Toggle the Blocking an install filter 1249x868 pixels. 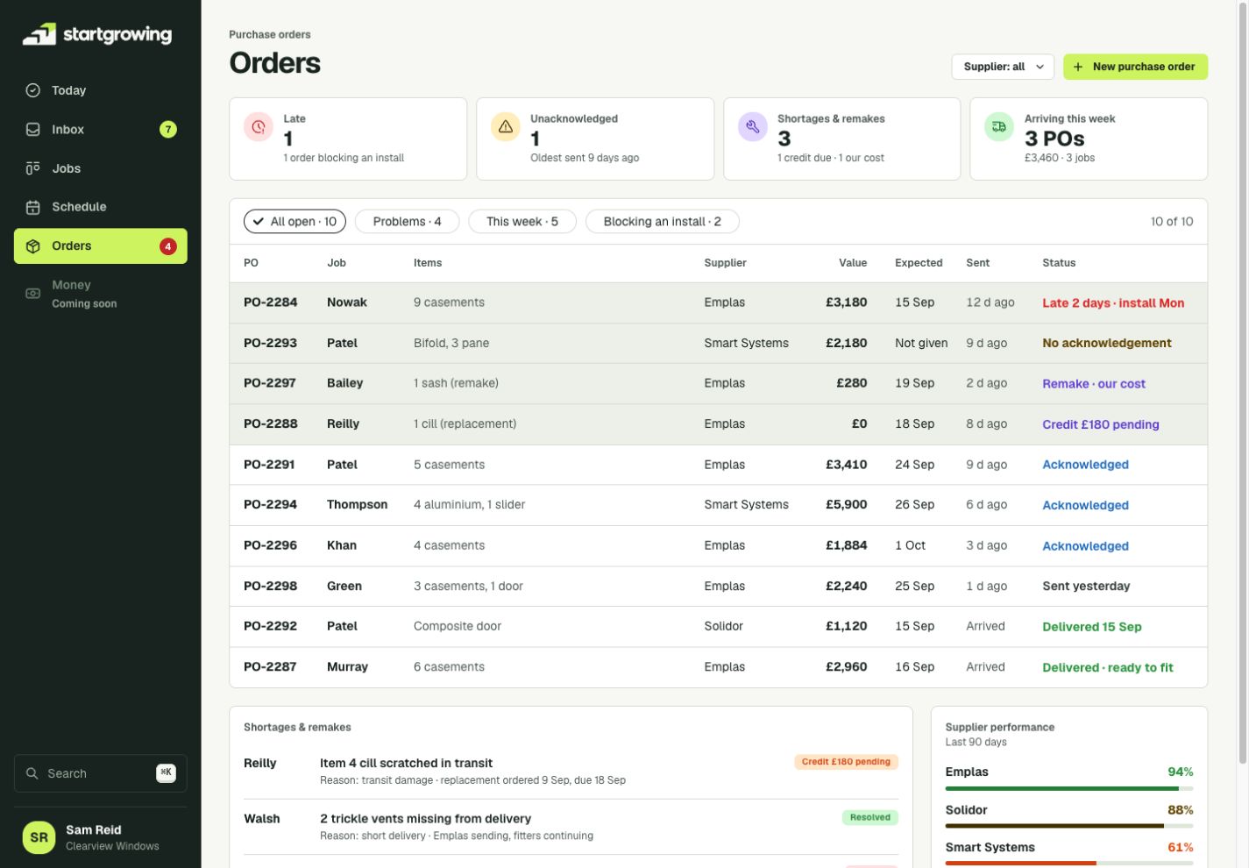point(662,222)
